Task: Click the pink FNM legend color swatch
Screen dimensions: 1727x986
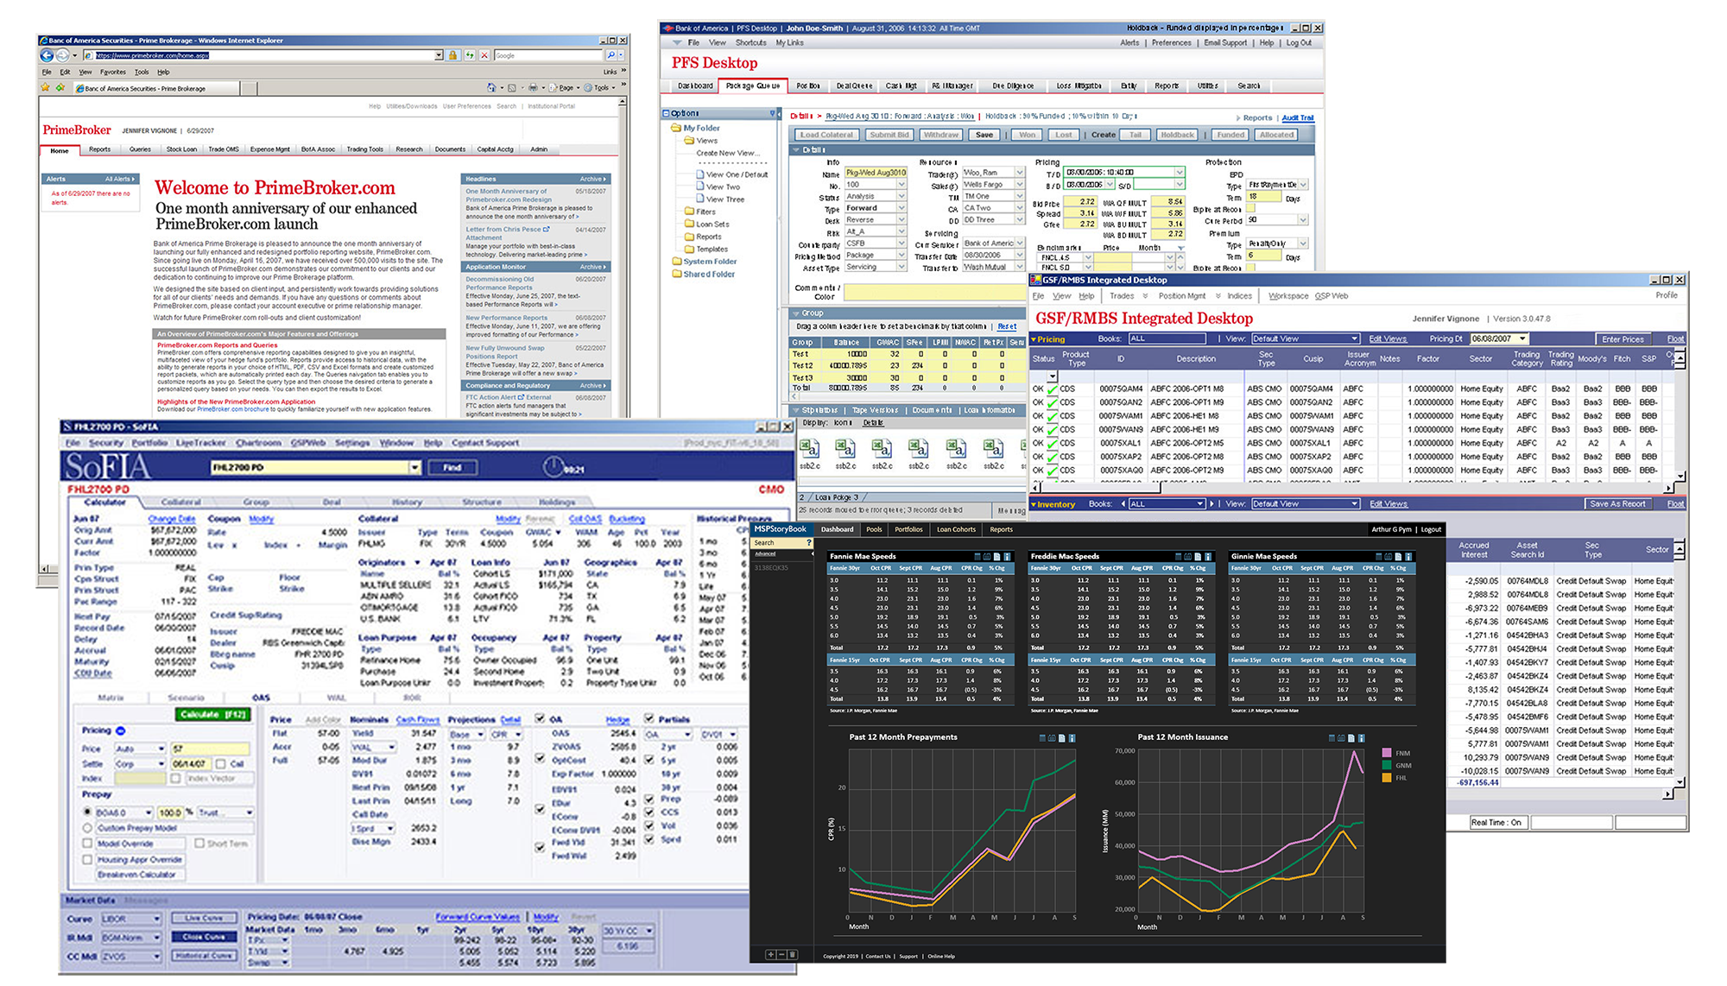Action: pos(1387,753)
